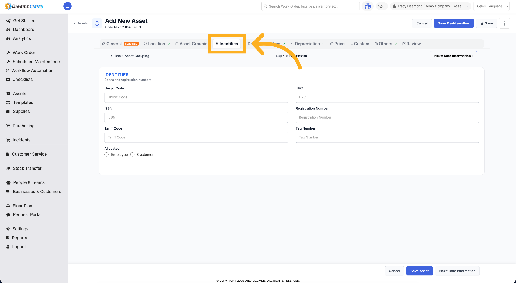Viewport: 516px width, 283px height.
Task: Open the Select Language dropdown
Action: [x=492, y=6]
